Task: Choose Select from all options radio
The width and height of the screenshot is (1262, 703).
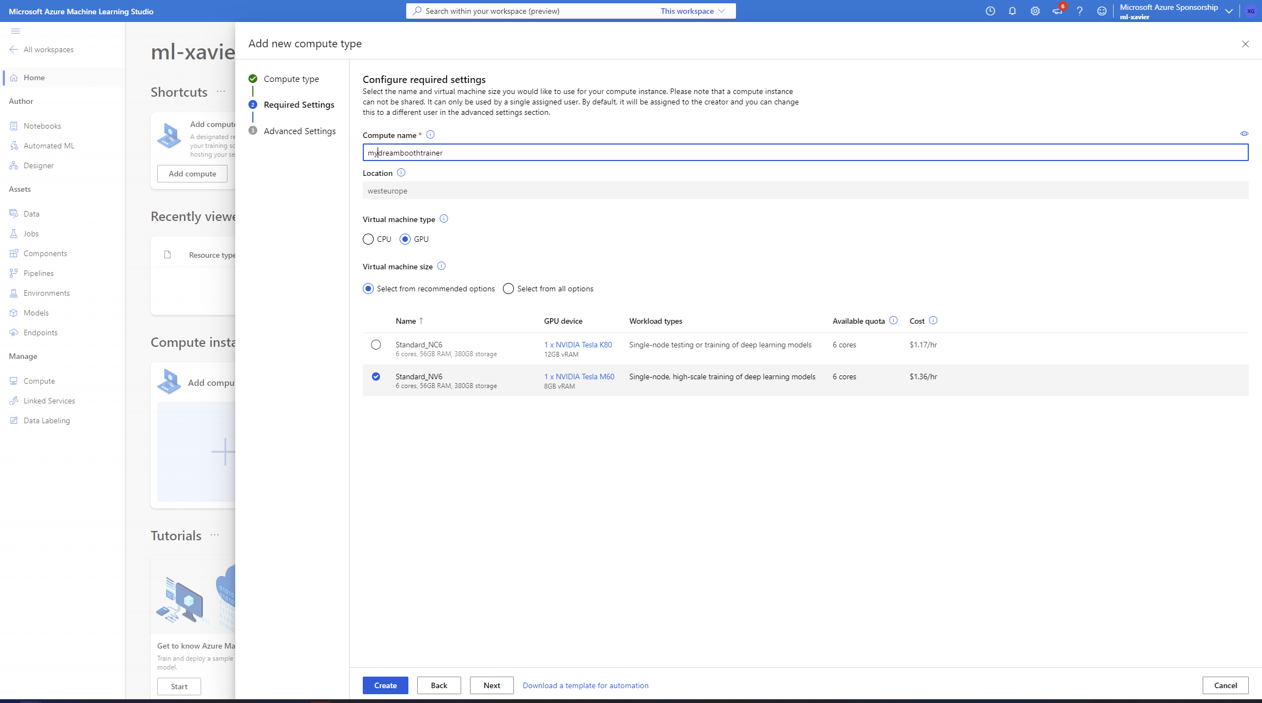Action: (508, 289)
